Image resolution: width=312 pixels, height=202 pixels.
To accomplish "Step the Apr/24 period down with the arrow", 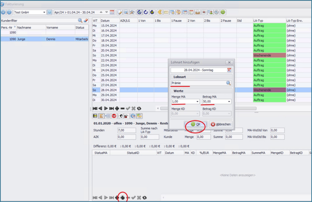I will [x=107, y=12].
